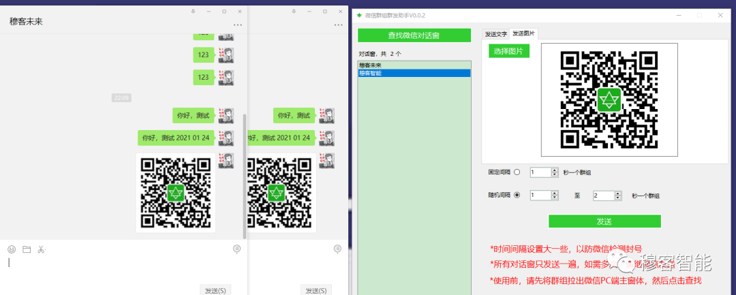Screen dimensions: 736x295
Task: Open the QR code image in second chat window
Action: pos(280,192)
